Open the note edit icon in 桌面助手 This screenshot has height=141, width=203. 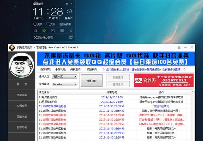click(53, 31)
